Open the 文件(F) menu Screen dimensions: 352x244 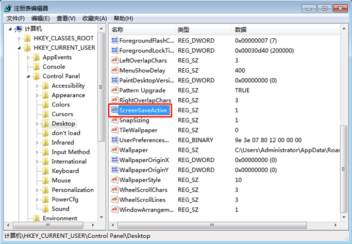(x=16, y=18)
